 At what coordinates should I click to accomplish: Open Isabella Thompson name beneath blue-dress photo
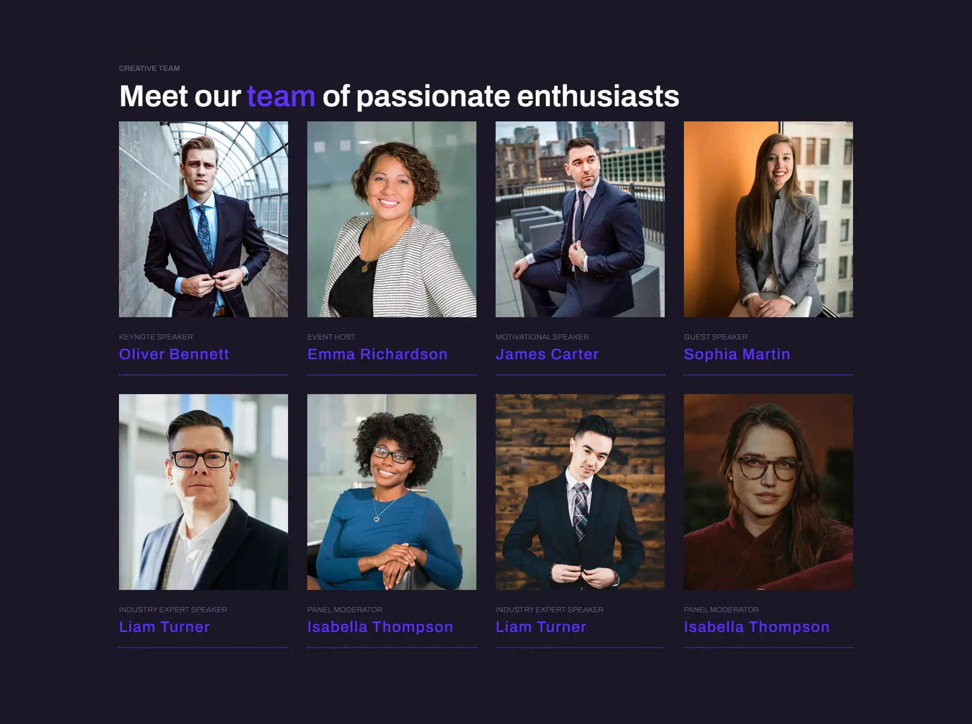click(x=380, y=627)
